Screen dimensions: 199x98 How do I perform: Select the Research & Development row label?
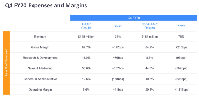pos(40,58)
